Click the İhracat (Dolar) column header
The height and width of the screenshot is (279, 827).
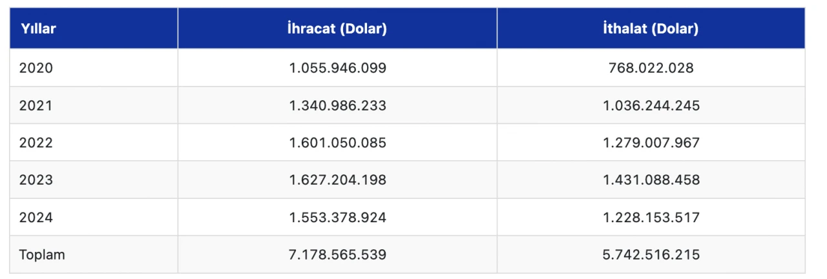[337, 29]
